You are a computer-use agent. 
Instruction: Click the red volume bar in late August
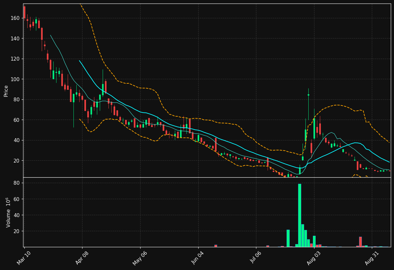(x=360, y=242)
